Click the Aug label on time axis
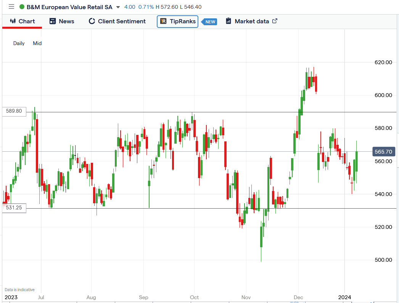The image size is (399, 303). click(x=91, y=297)
